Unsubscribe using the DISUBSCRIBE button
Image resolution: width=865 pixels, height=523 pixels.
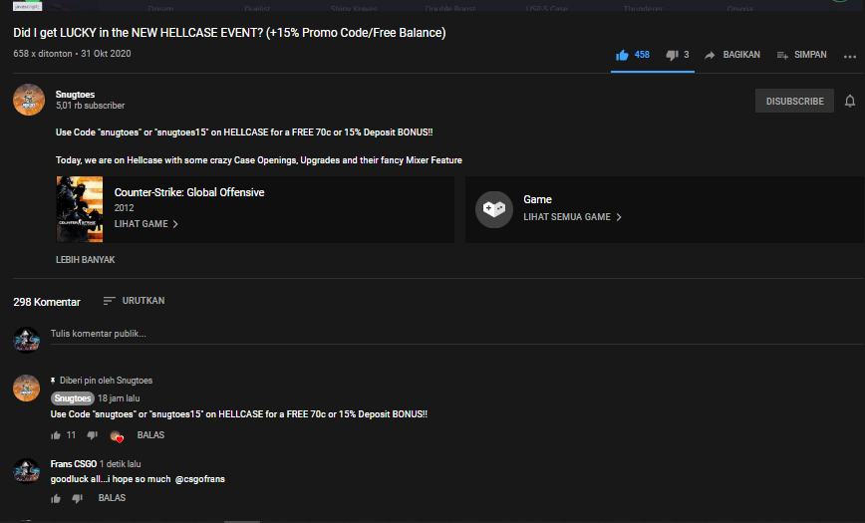coord(794,101)
